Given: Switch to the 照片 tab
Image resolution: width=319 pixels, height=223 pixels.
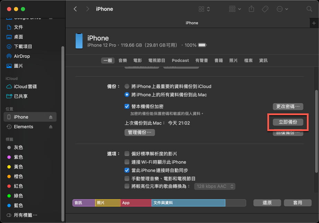Looking at the screenshot, I should point(233,61).
